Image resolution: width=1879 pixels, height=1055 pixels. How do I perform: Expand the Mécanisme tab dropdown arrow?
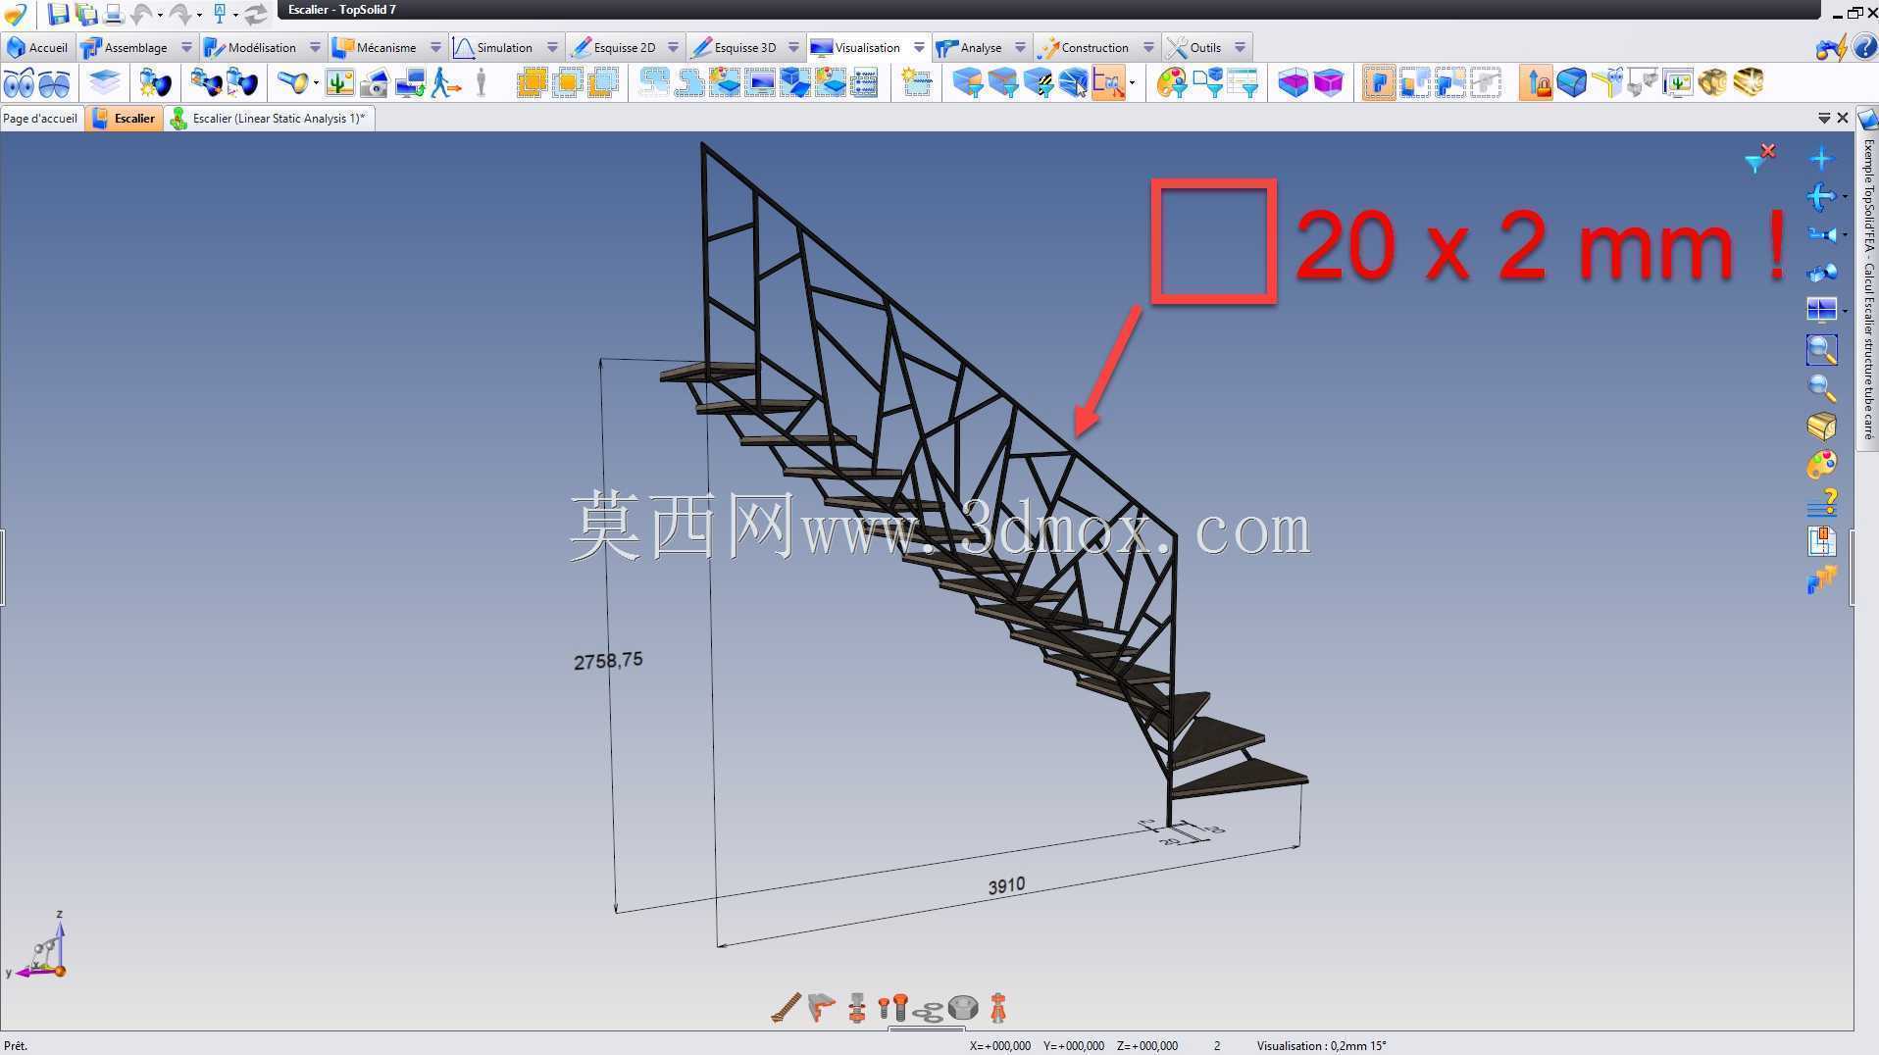pyautogui.click(x=435, y=47)
